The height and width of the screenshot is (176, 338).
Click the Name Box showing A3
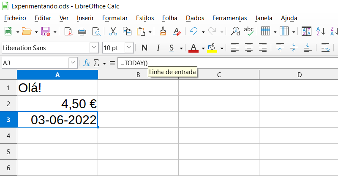[35, 63]
